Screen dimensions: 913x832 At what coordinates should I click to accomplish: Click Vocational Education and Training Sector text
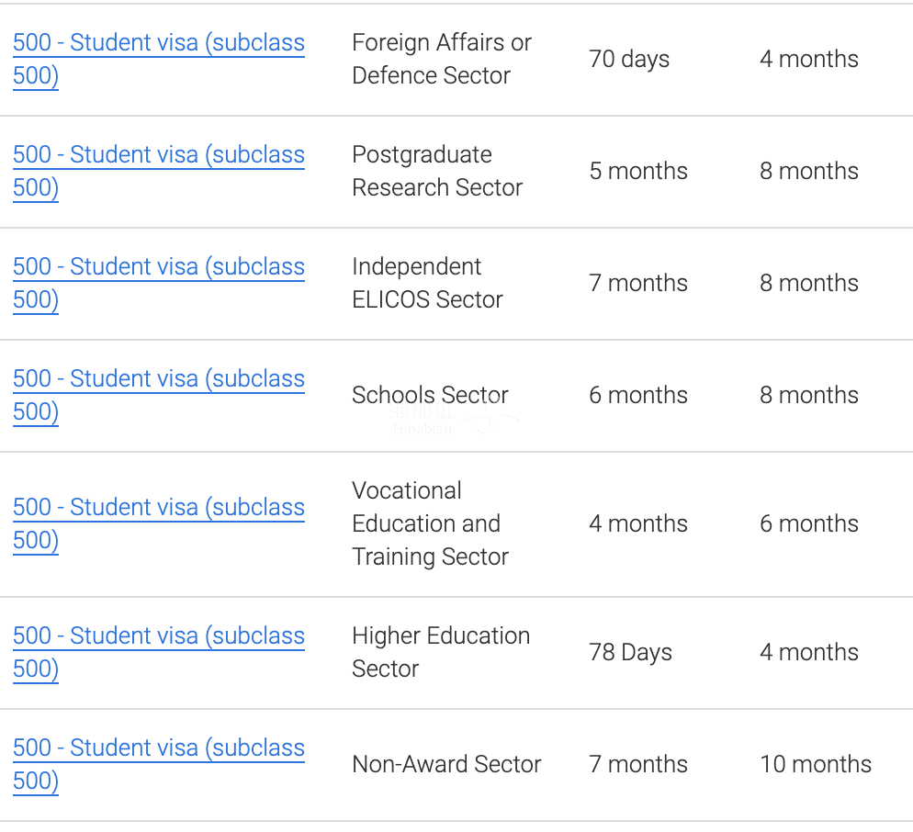[430, 523]
